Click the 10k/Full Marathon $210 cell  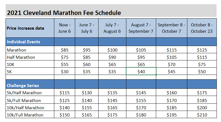[202, 115]
